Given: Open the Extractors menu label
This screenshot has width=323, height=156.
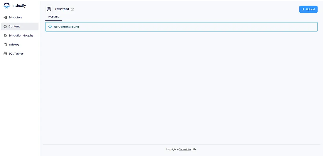Looking at the screenshot, I should 16,18.
